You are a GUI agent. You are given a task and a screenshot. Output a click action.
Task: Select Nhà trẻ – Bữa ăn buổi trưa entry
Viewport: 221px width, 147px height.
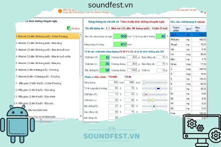coord(41,50)
